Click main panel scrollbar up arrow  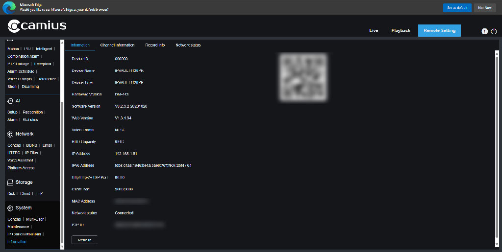[x=497, y=53]
